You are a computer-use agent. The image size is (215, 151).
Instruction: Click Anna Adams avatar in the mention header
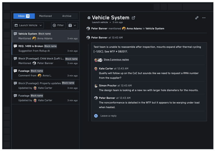124,29
